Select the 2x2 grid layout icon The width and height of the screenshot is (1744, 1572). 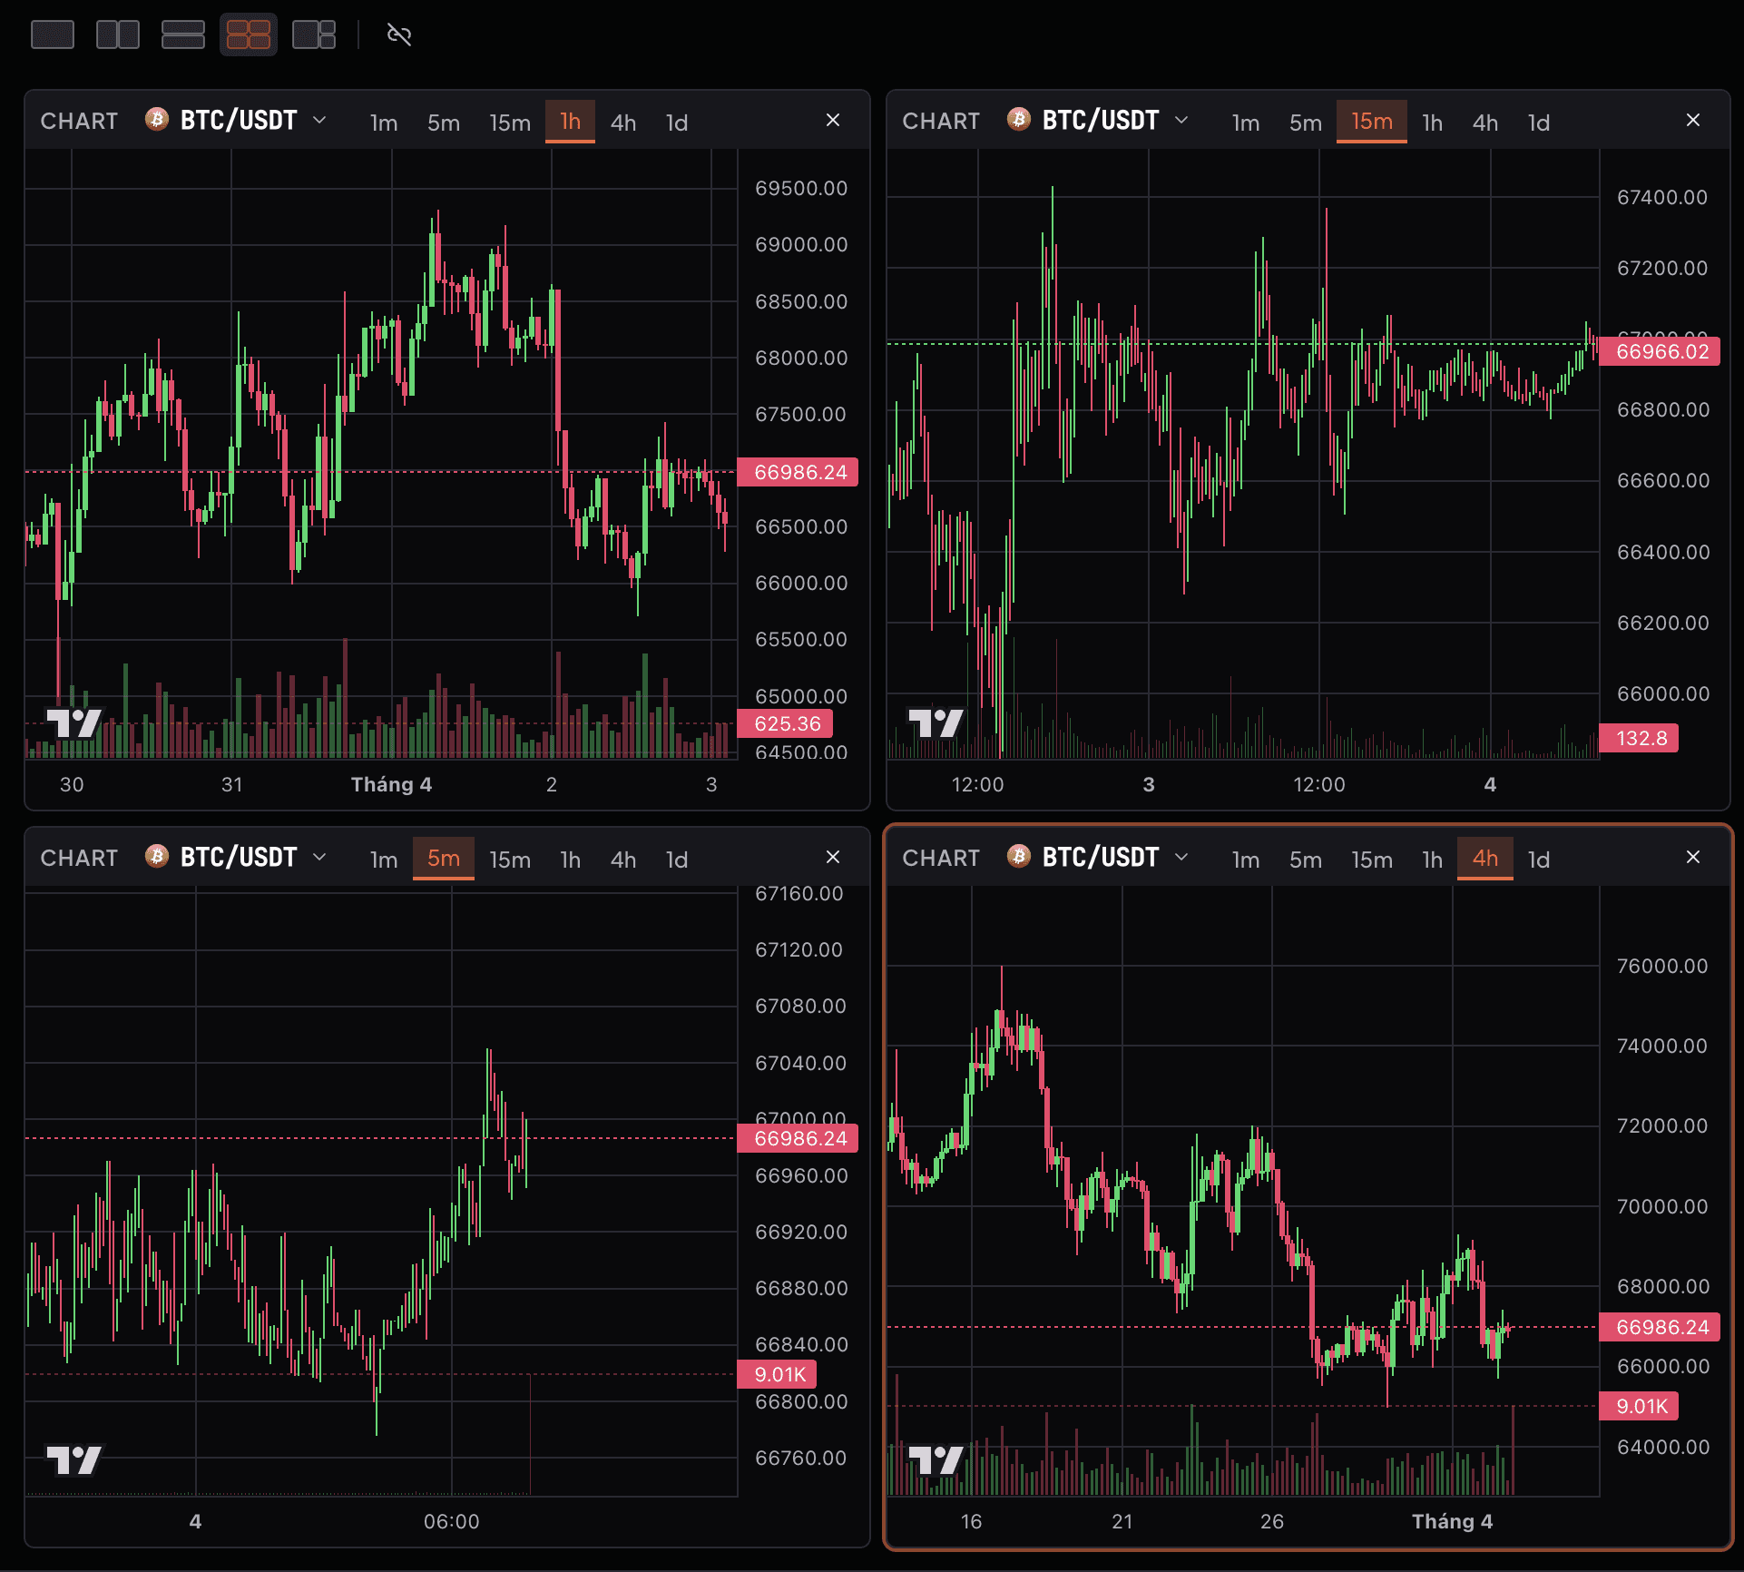[248, 34]
